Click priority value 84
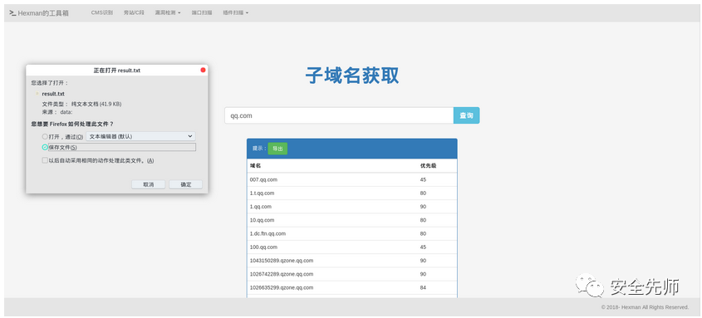702x318 pixels. click(x=423, y=287)
